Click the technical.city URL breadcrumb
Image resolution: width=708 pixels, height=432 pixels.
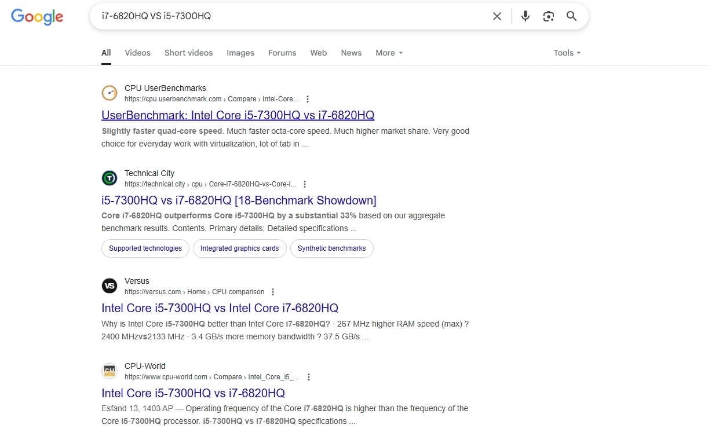click(210, 184)
